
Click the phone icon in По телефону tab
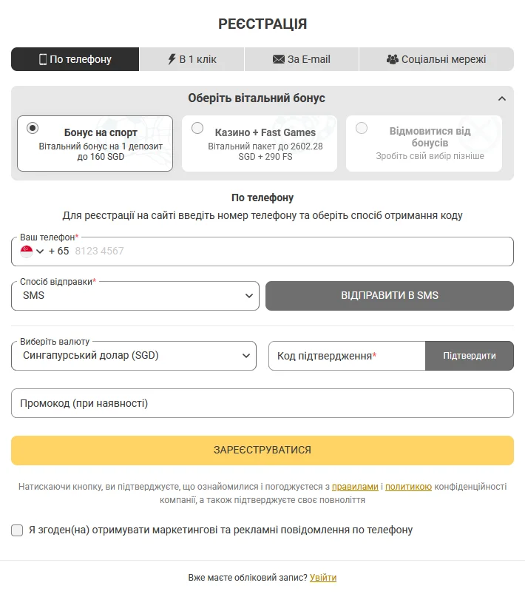(x=43, y=59)
